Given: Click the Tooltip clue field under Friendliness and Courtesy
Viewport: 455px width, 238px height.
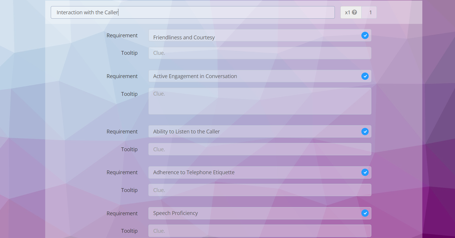Looking at the screenshot, I should point(260,53).
